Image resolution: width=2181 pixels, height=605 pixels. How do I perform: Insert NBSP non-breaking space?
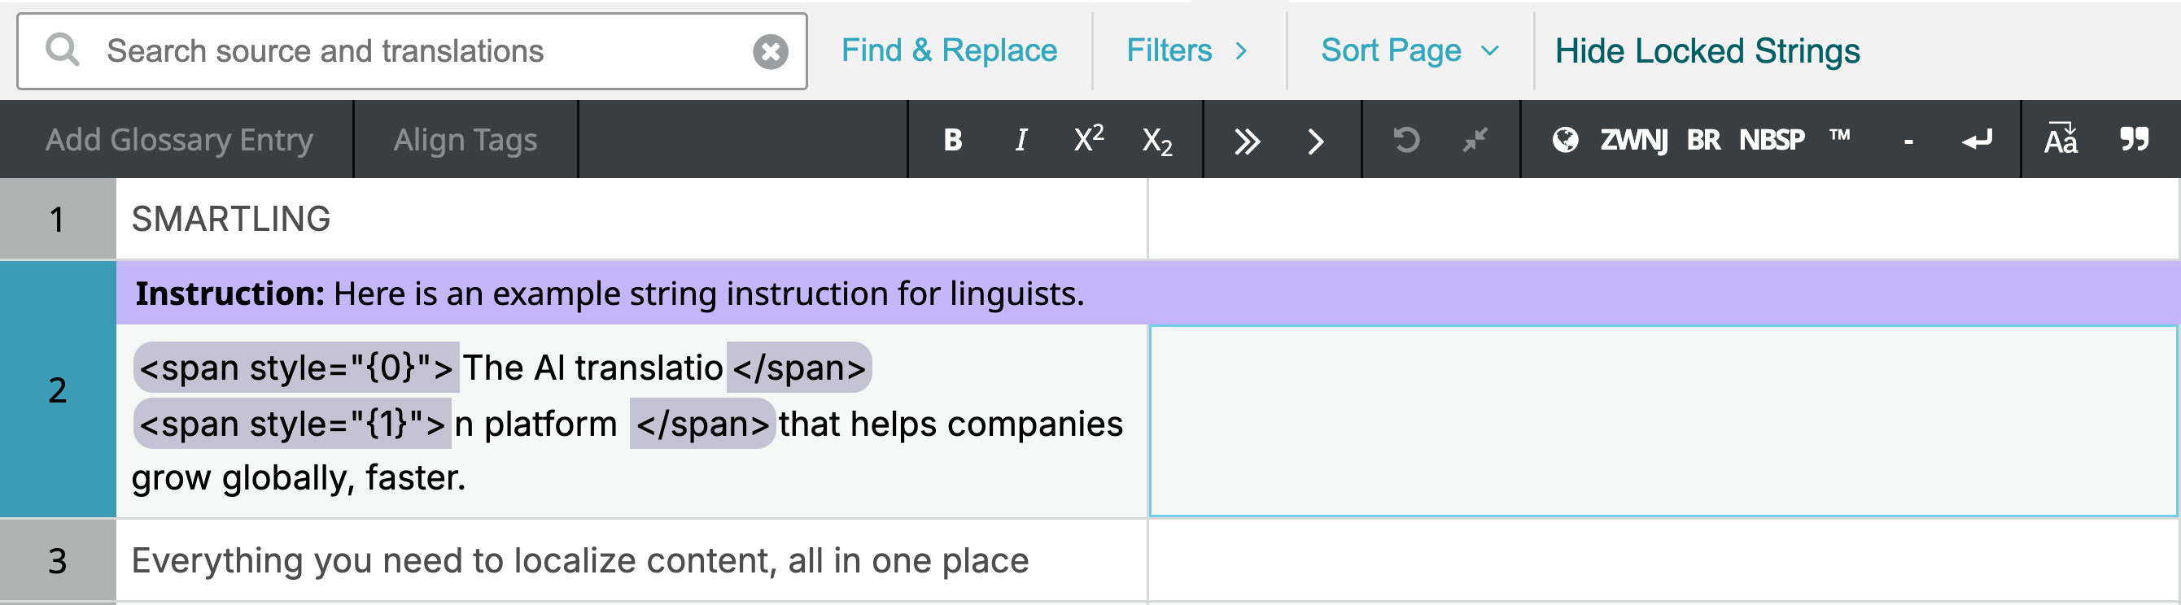1771,140
